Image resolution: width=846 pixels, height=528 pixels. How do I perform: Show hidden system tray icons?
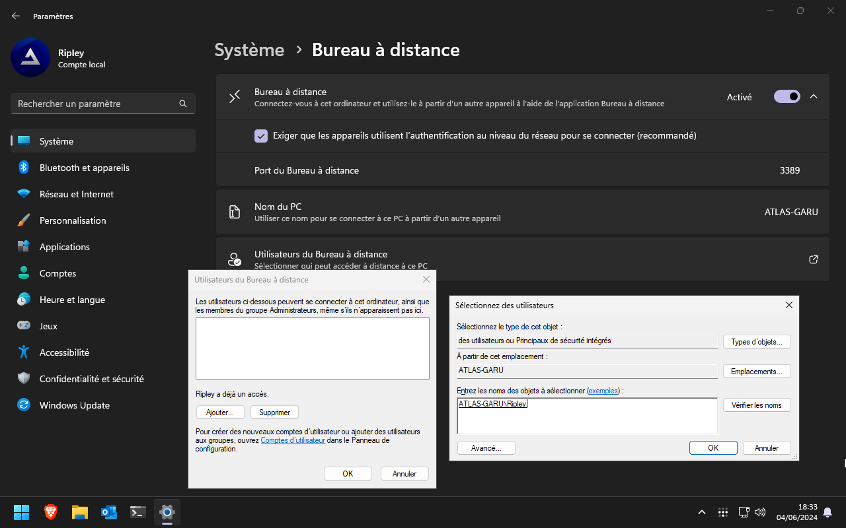702,512
